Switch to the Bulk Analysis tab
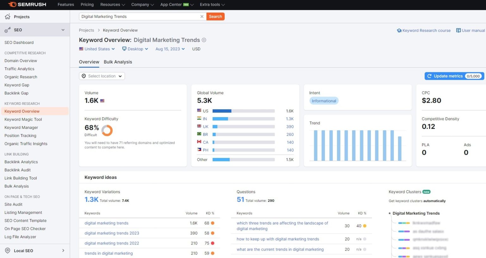 pos(118,62)
